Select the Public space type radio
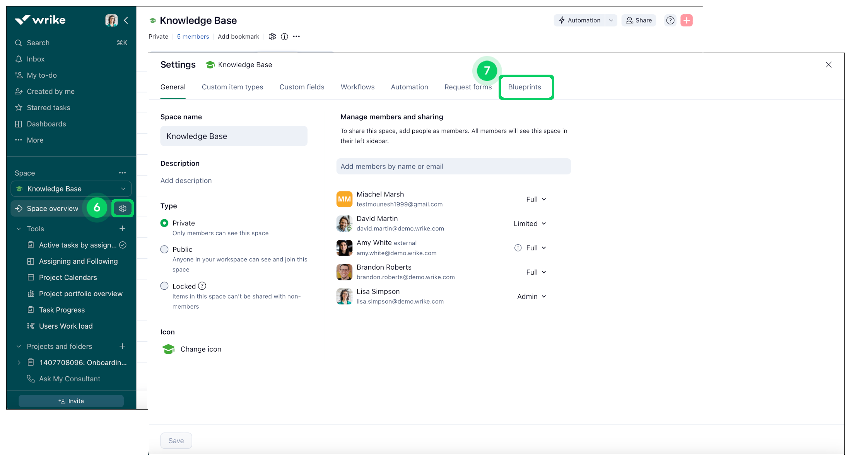851x461 pixels. (164, 249)
